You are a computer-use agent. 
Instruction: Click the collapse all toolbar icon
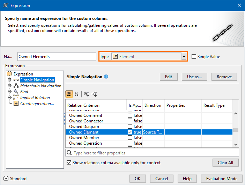[x=94, y=94]
